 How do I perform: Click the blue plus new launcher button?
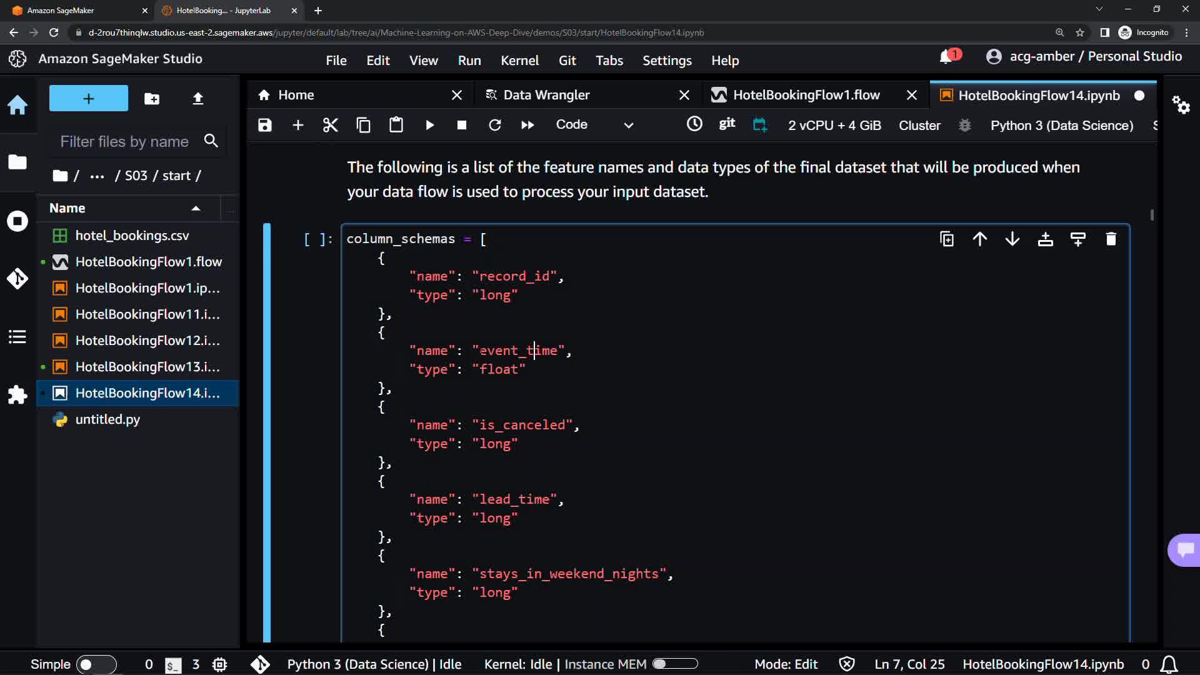(89, 99)
